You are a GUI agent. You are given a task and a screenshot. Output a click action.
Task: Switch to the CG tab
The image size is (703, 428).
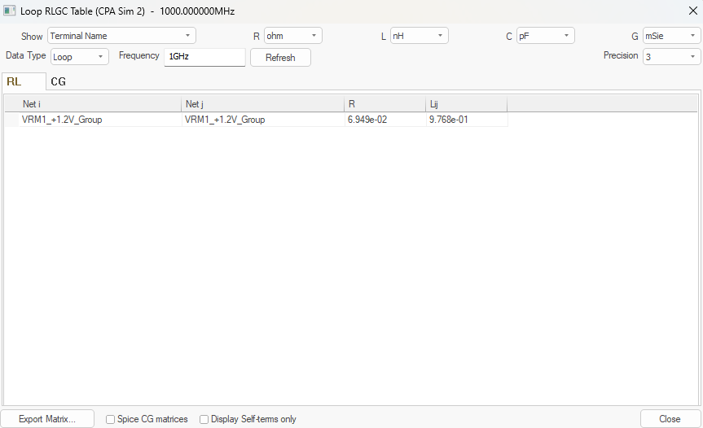tap(59, 81)
